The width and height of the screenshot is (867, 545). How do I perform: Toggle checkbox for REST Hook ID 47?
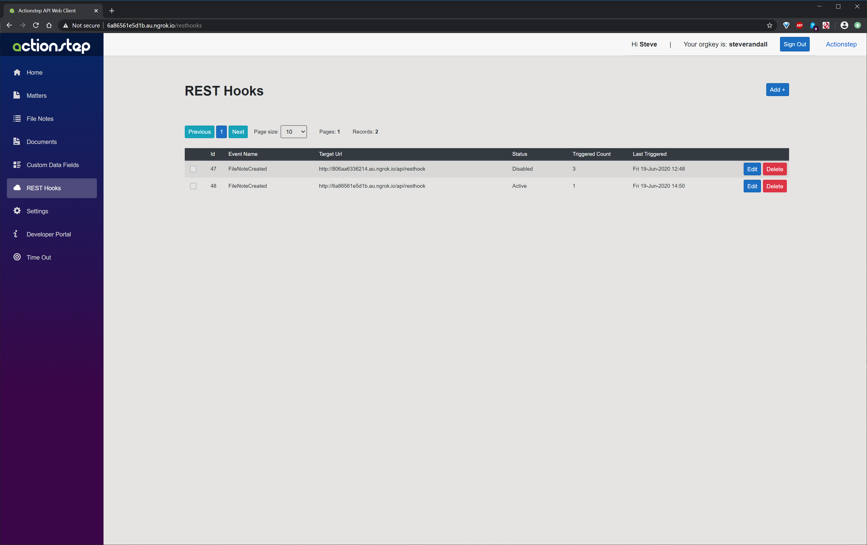193,168
